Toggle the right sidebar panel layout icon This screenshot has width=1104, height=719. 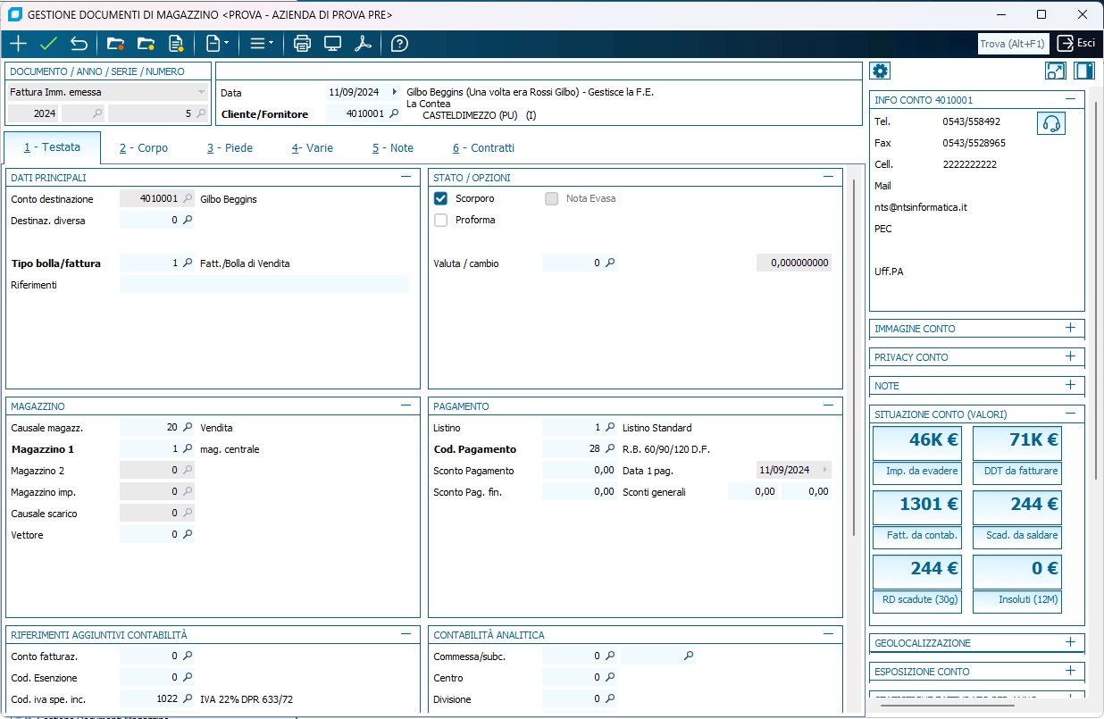pyautogui.click(x=1084, y=71)
